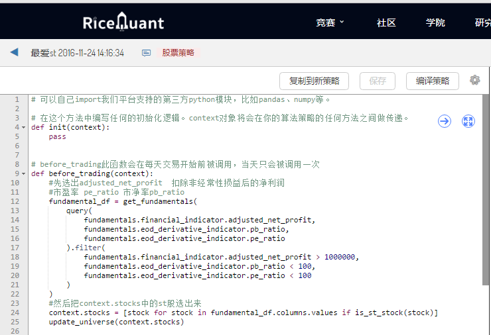Click the 保存 button
Viewport: 491px width, 335px height.
click(x=378, y=81)
